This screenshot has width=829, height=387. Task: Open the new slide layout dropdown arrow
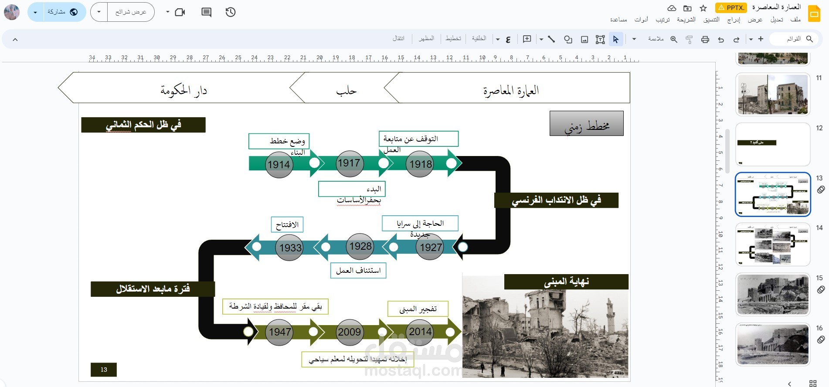click(x=751, y=39)
